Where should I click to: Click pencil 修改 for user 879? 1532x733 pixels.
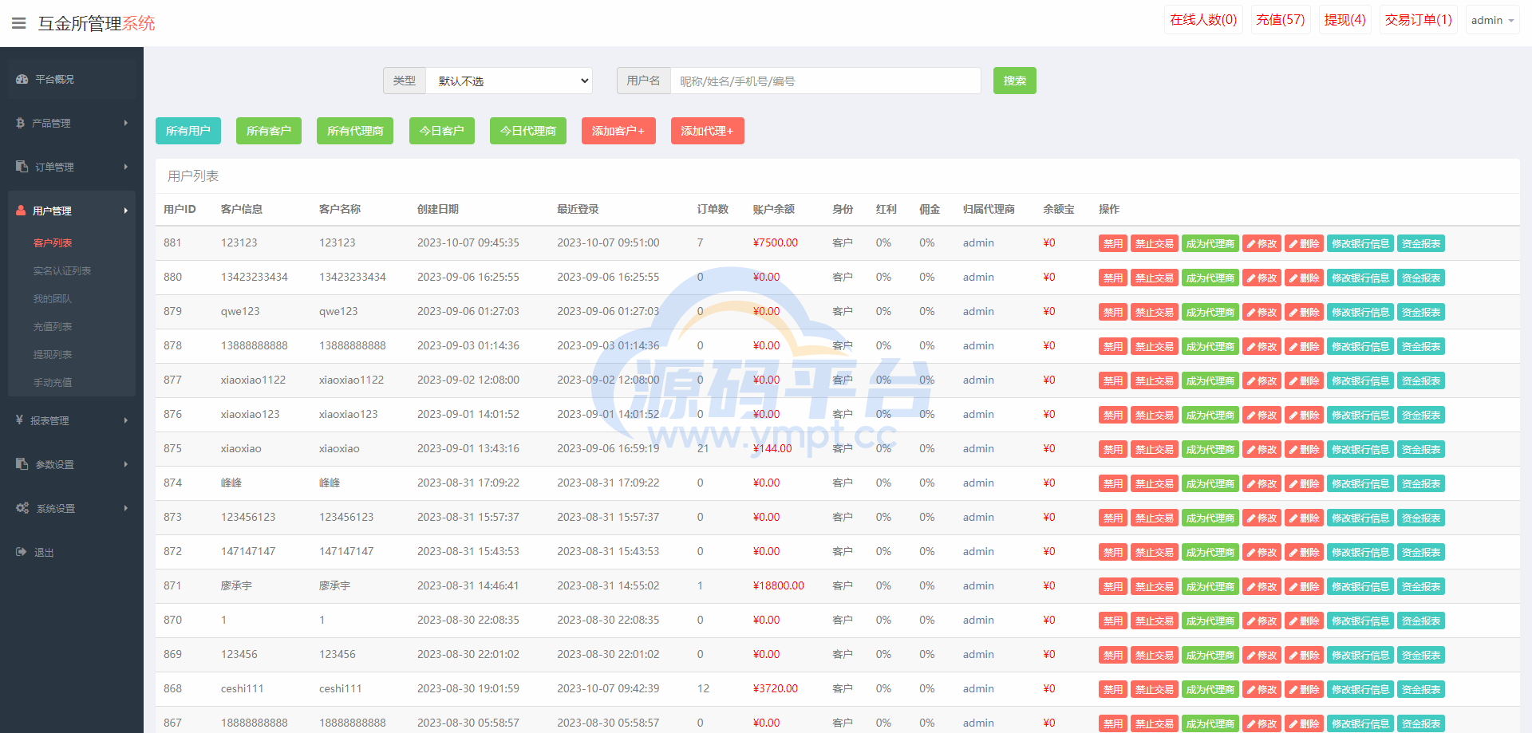coord(1262,312)
